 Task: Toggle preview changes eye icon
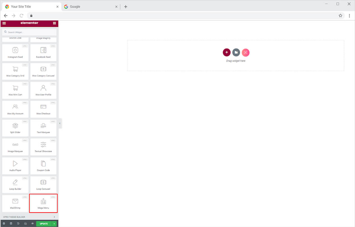pyautogui.click(x=32, y=224)
